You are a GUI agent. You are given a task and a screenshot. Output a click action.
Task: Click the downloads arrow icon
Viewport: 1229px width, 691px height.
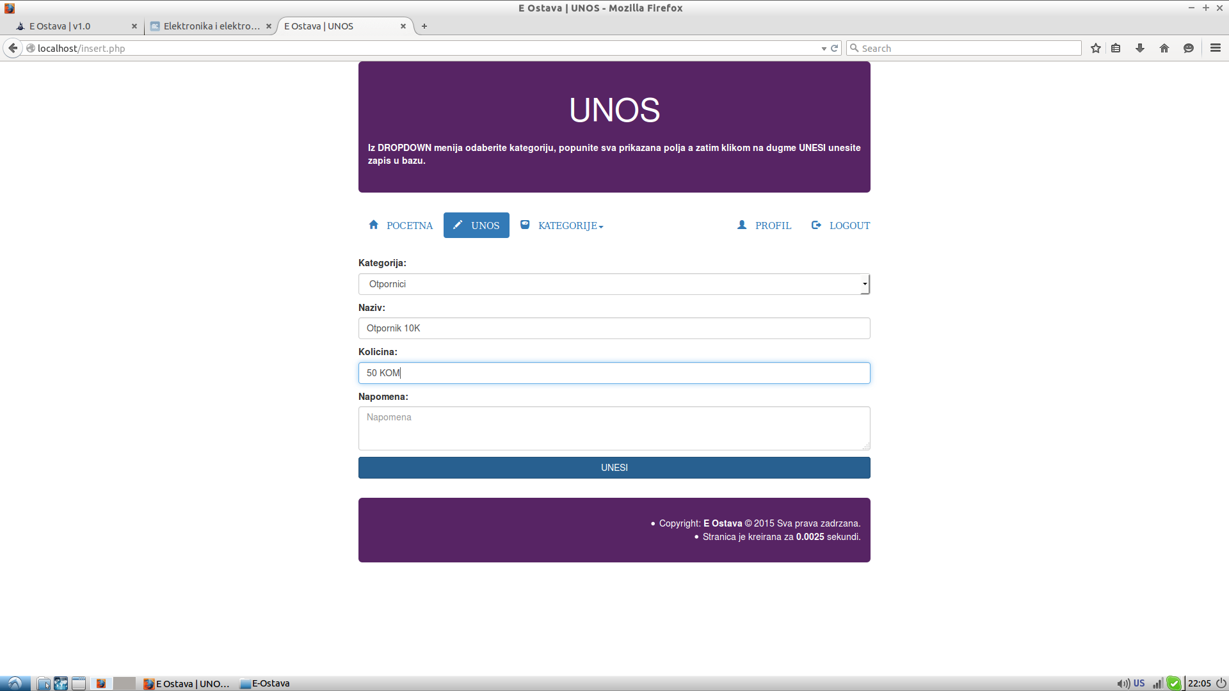[x=1140, y=48]
